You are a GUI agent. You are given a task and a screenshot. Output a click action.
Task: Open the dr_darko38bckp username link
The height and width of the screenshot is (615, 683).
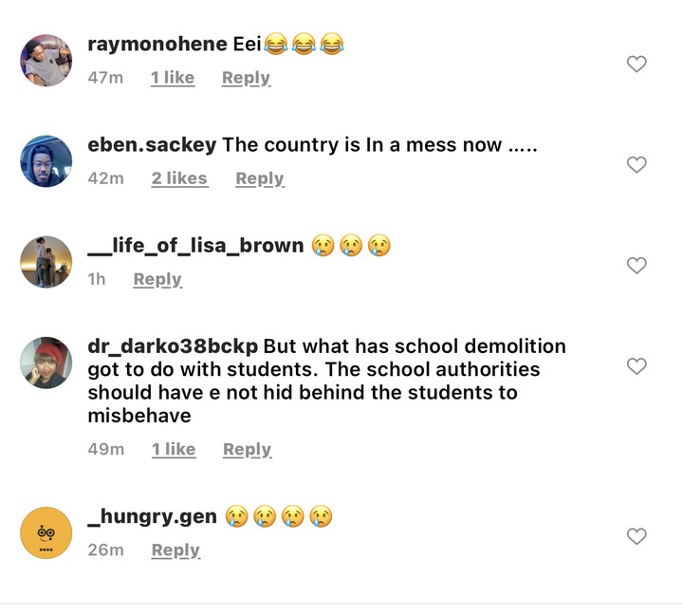point(173,346)
